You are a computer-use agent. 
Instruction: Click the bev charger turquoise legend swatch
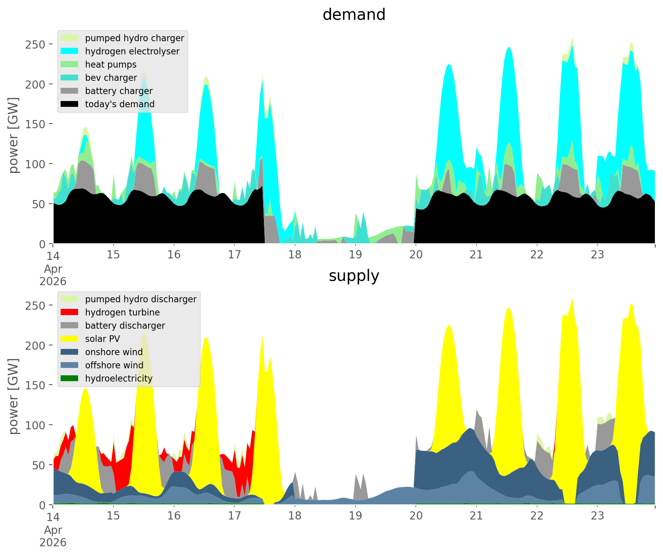click(x=70, y=78)
